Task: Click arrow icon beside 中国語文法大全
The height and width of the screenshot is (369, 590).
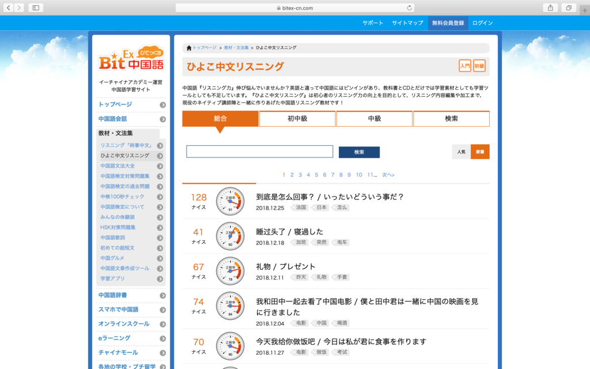Action: (160, 166)
